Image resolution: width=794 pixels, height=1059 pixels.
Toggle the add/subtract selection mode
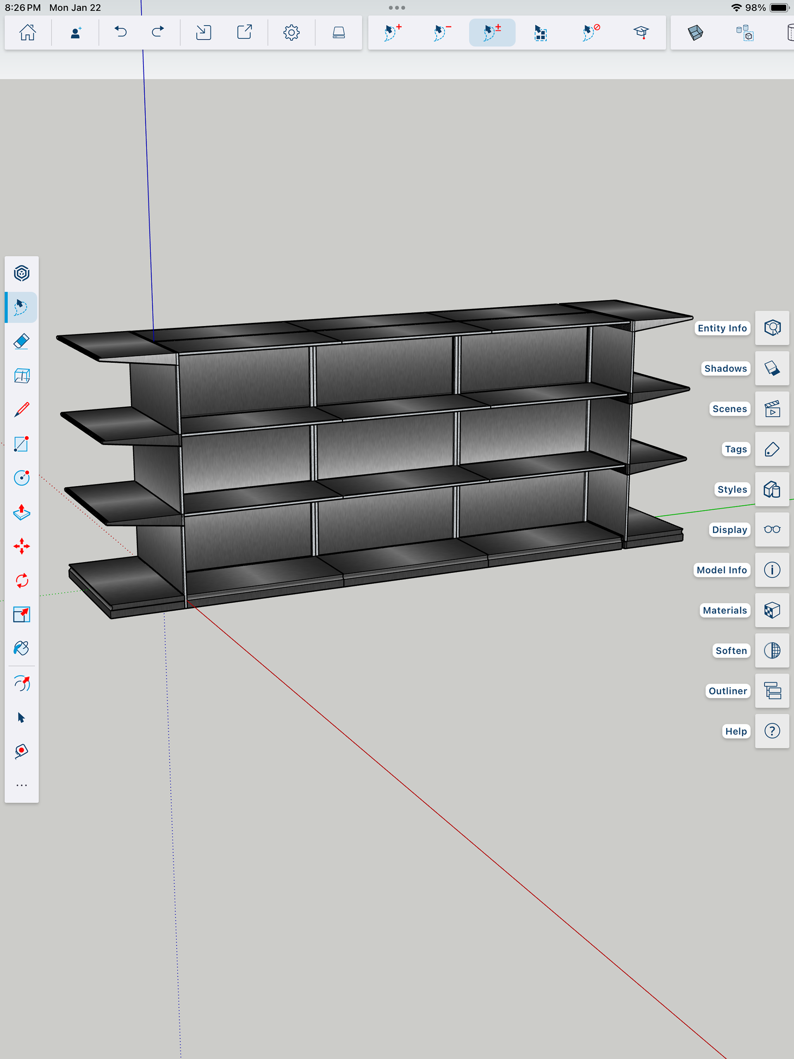(492, 33)
